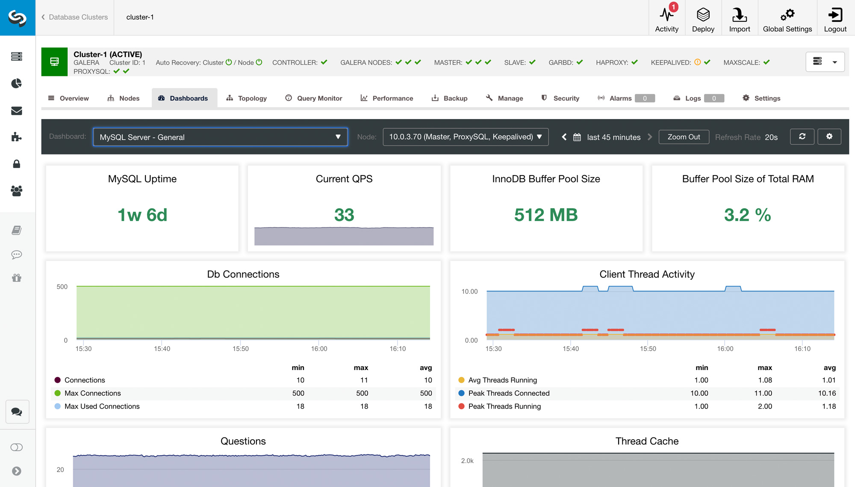
Task: Click the green Cluster-1 server icon
Action: point(54,62)
